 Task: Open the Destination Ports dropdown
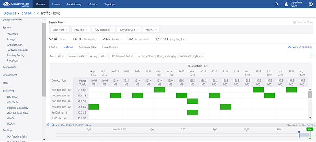click(123, 56)
